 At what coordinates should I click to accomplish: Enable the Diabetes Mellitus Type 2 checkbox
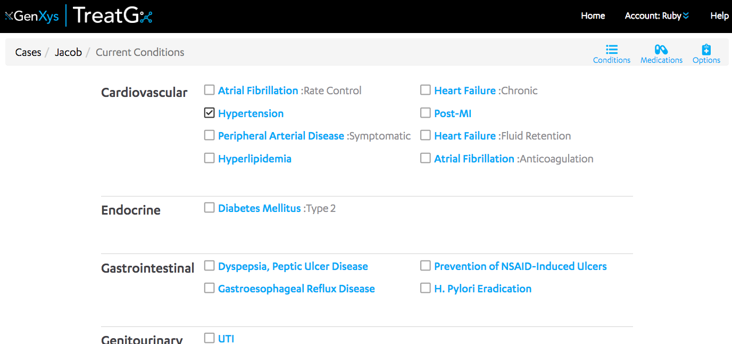210,208
